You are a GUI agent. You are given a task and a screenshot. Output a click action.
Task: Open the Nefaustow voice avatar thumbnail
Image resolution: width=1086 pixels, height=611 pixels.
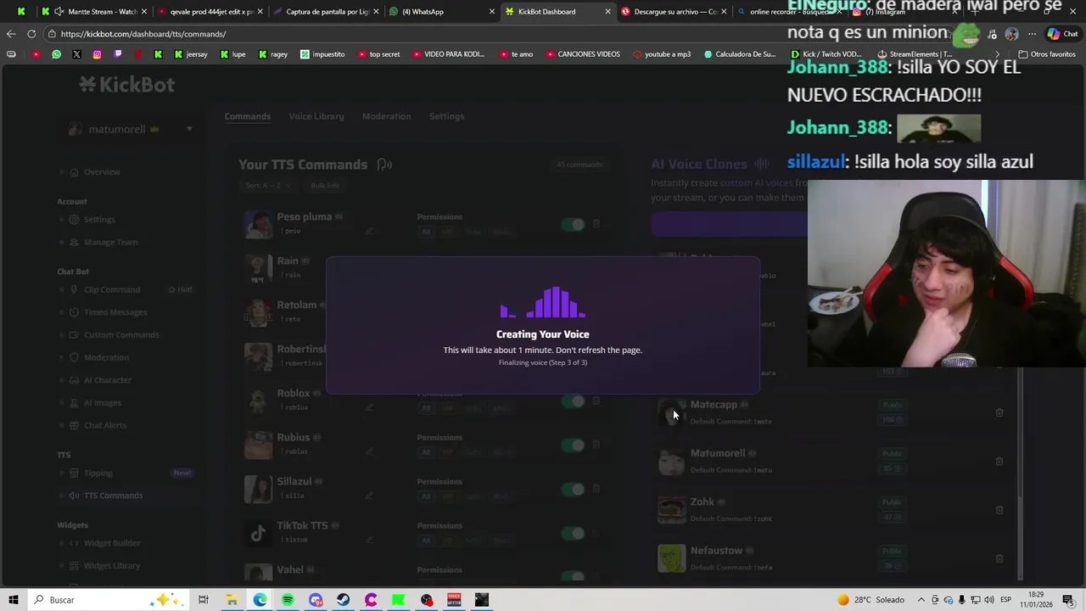671,558
